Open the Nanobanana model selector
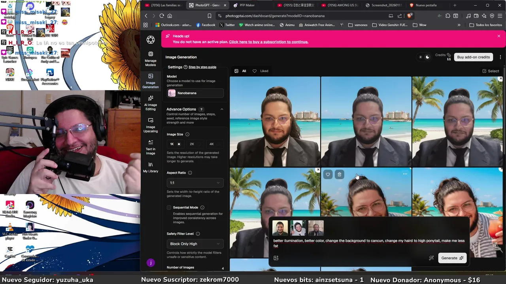The image size is (506, 284). [195, 93]
